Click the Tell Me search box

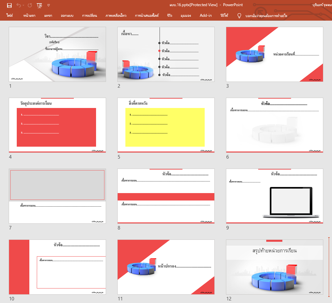pyautogui.click(x=266, y=15)
